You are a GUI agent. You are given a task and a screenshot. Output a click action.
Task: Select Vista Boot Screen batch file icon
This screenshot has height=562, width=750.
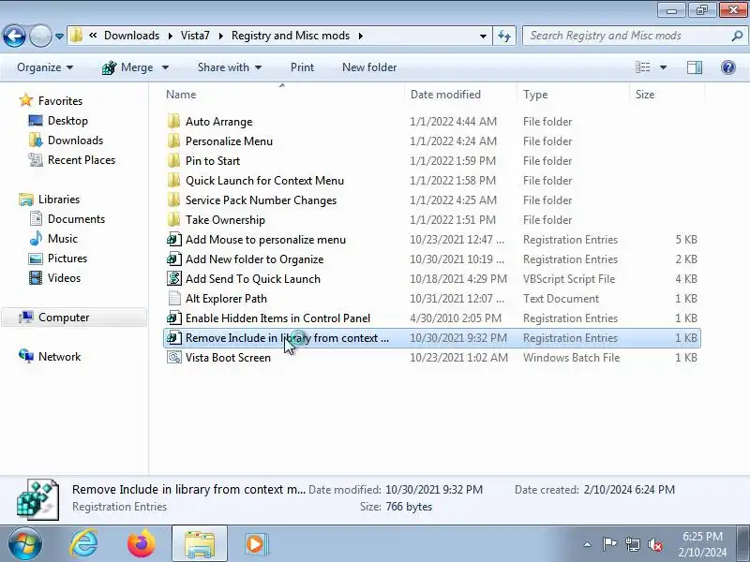(x=173, y=358)
